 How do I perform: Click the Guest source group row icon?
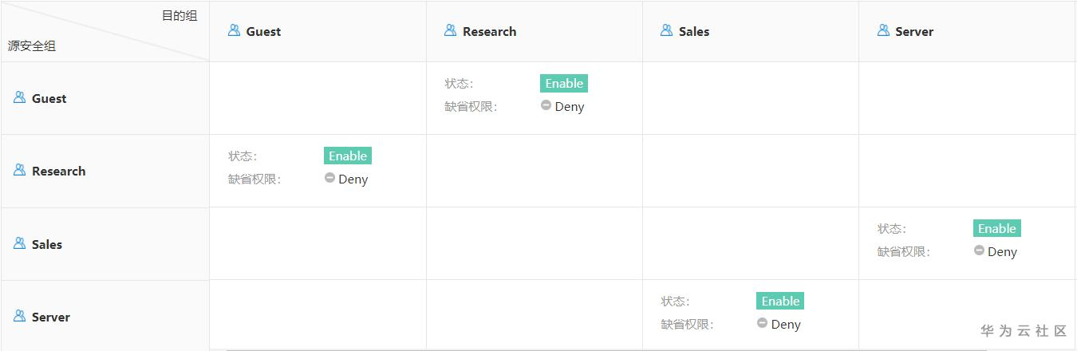tap(19, 97)
